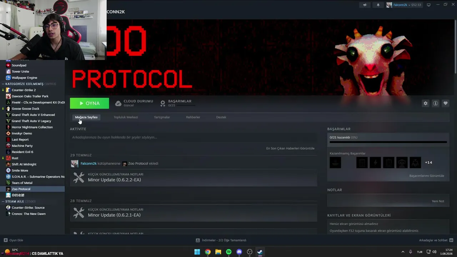Viewport: 457px width, 257px height.
Task: Switch to the Topluluk Merkezi tab
Action: [x=126, y=117]
